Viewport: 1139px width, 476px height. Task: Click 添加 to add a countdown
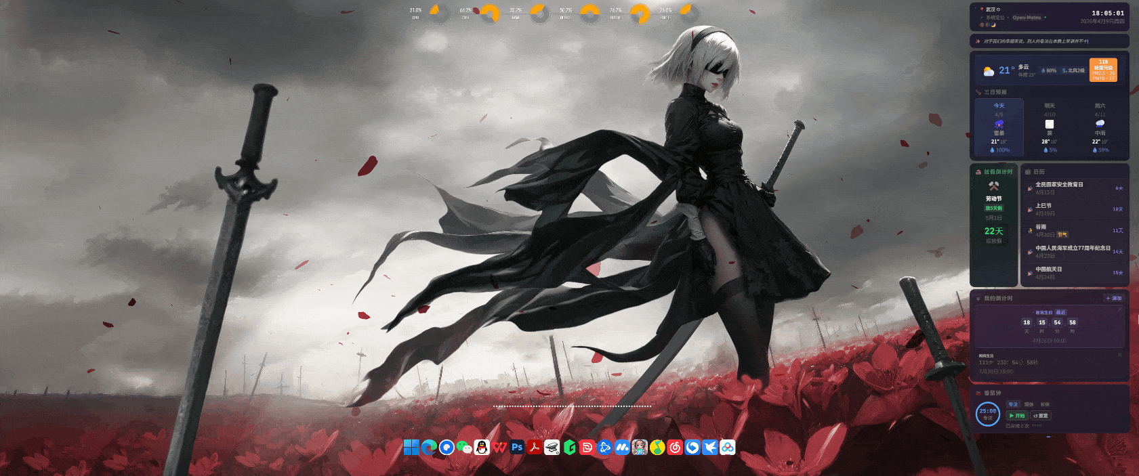[x=1114, y=299]
